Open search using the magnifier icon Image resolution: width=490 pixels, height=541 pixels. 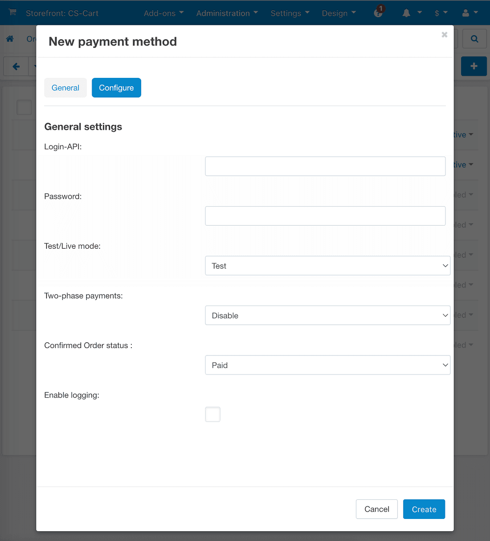tap(474, 38)
